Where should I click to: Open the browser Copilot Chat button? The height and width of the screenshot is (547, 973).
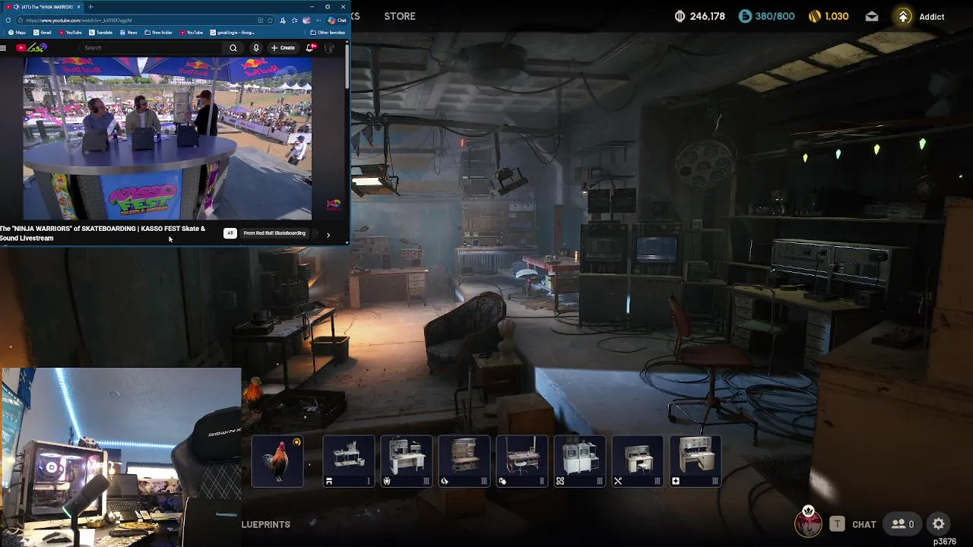point(335,21)
